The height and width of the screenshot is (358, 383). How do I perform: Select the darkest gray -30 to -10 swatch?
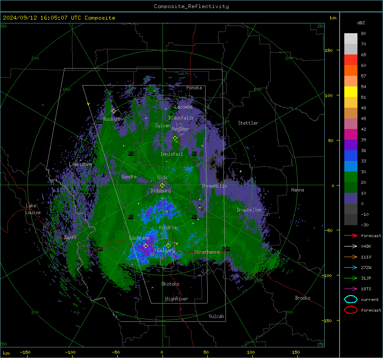coord(351,220)
